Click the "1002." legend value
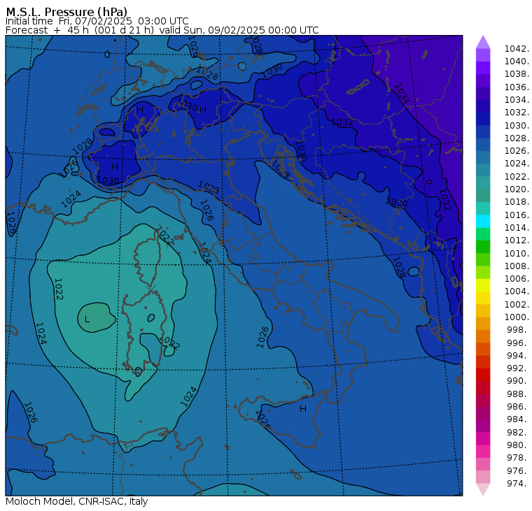The height and width of the screenshot is (511, 532). pyautogui.click(x=517, y=304)
